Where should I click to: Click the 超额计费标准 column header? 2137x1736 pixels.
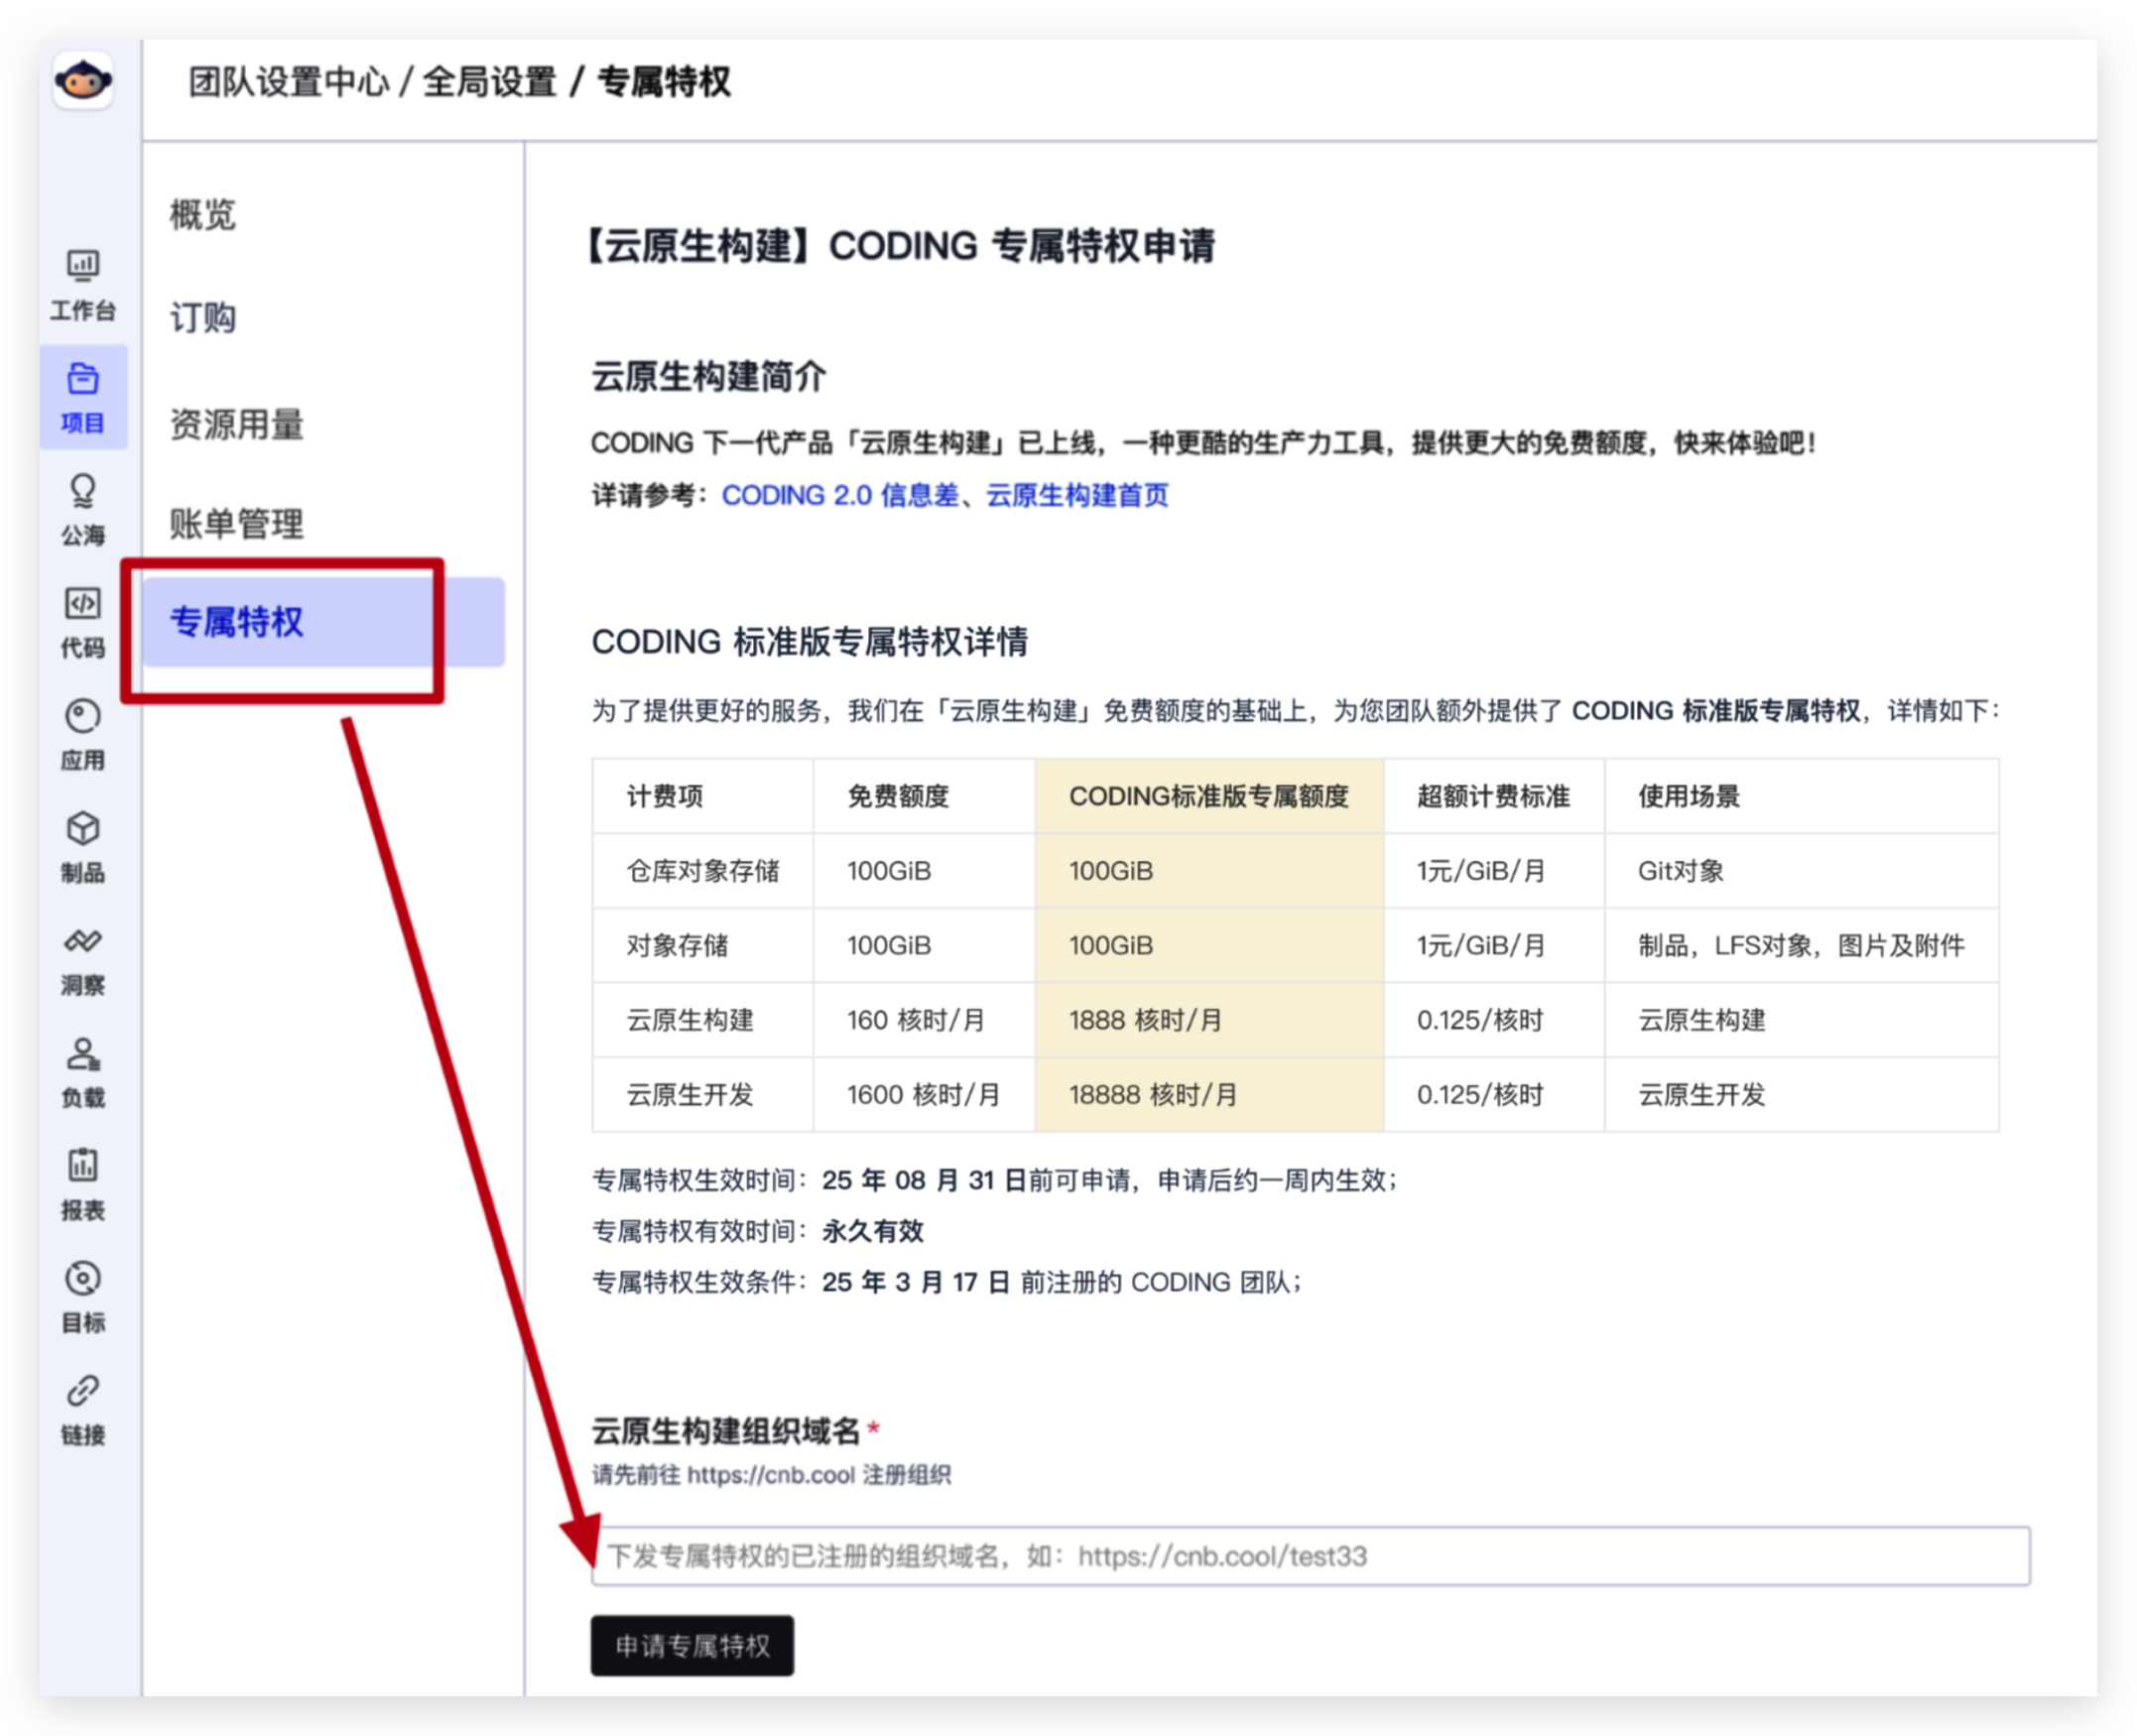(1493, 796)
